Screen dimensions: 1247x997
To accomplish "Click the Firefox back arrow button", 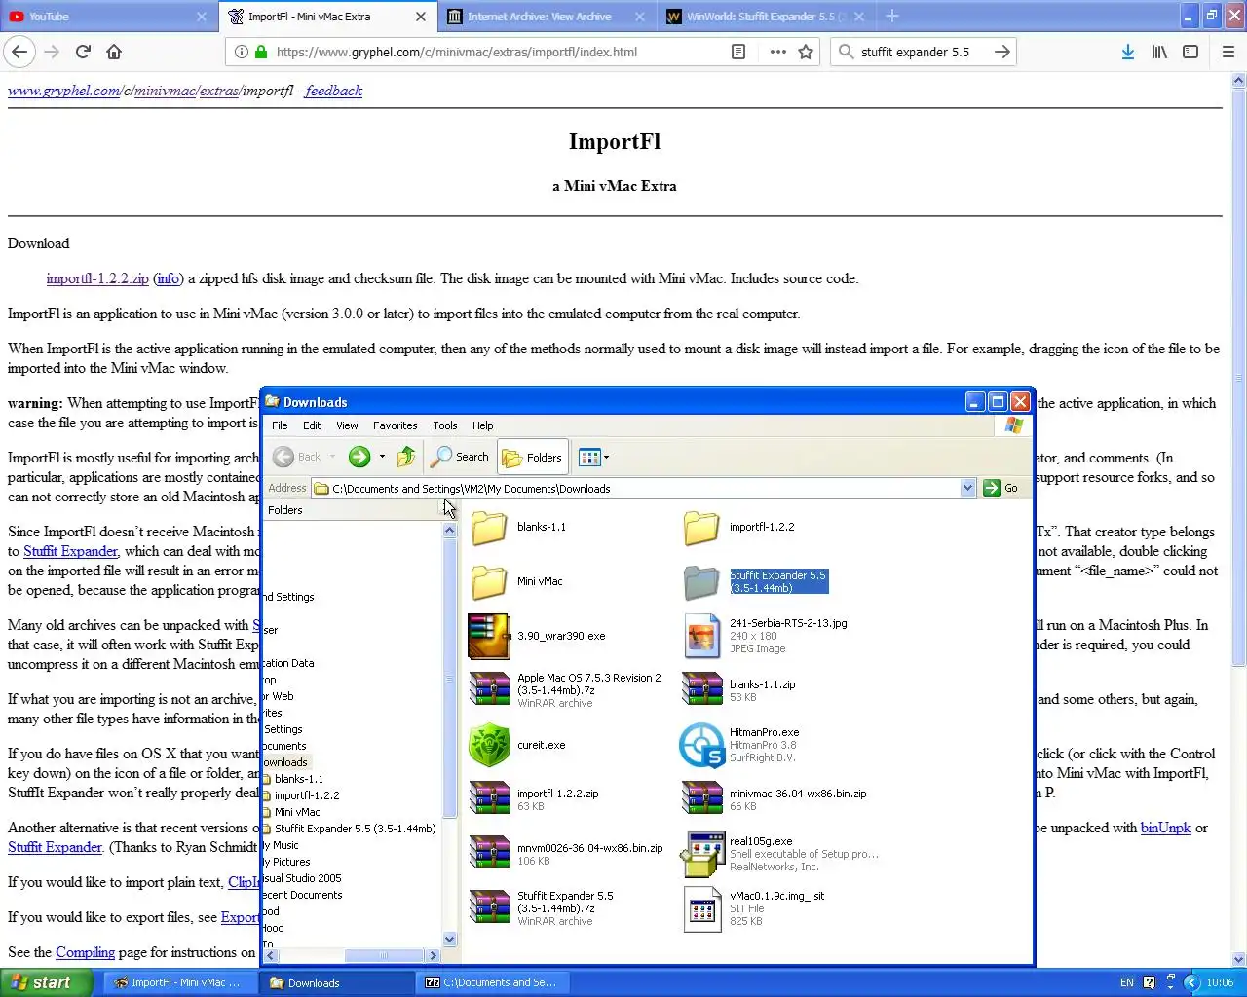I will (x=20, y=52).
